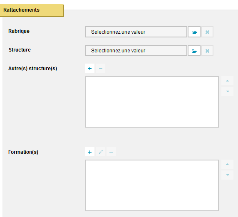
Task: Click the Structure 'Selectionnez une valeur' field
Action: [136, 51]
